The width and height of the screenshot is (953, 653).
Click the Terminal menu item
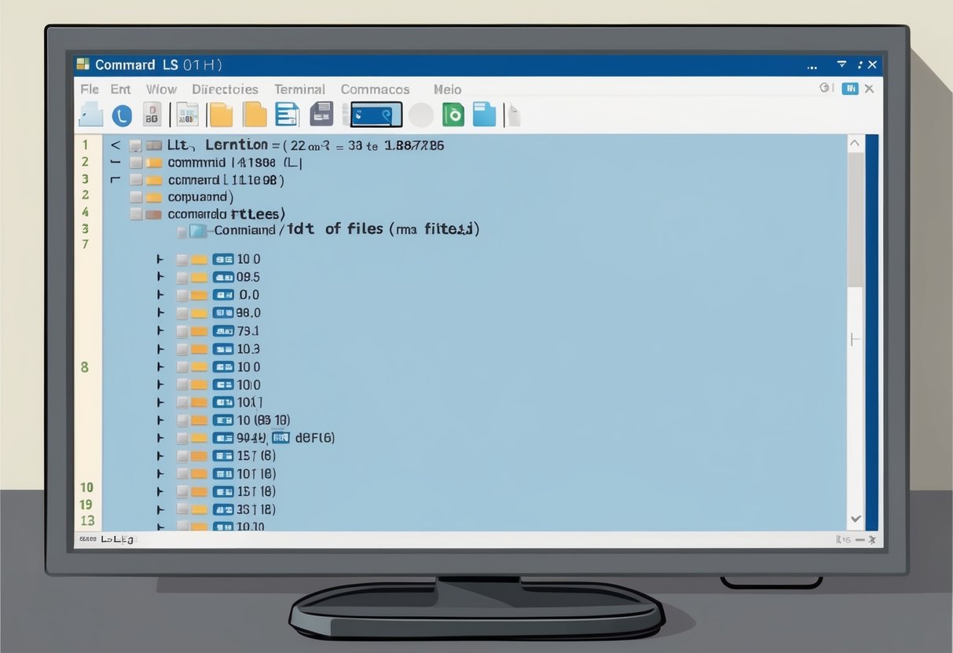click(x=299, y=89)
